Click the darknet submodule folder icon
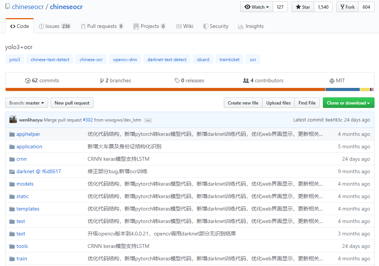 [12, 172]
